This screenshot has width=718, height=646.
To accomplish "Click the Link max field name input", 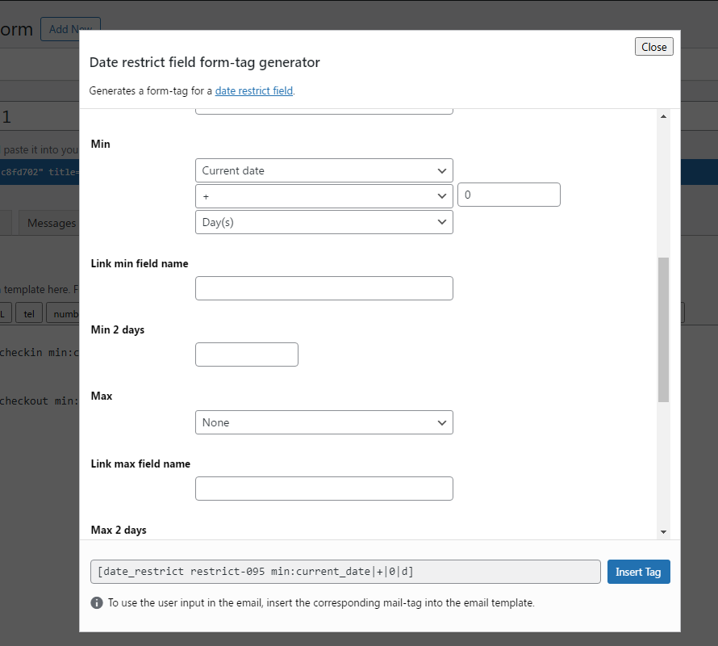I will (x=324, y=489).
